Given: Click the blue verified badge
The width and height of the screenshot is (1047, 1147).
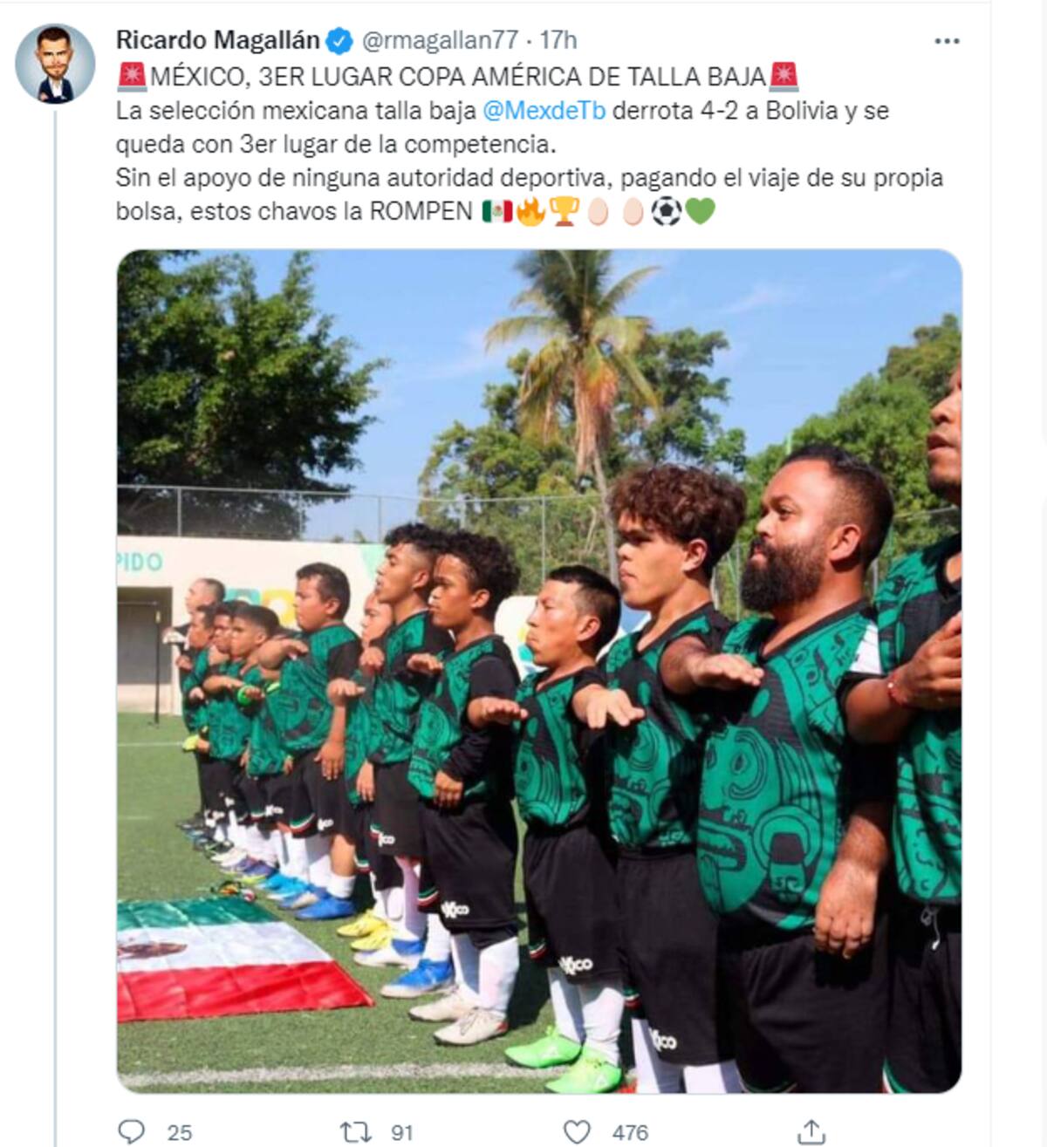Looking at the screenshot, I should (x=339, y=41).
